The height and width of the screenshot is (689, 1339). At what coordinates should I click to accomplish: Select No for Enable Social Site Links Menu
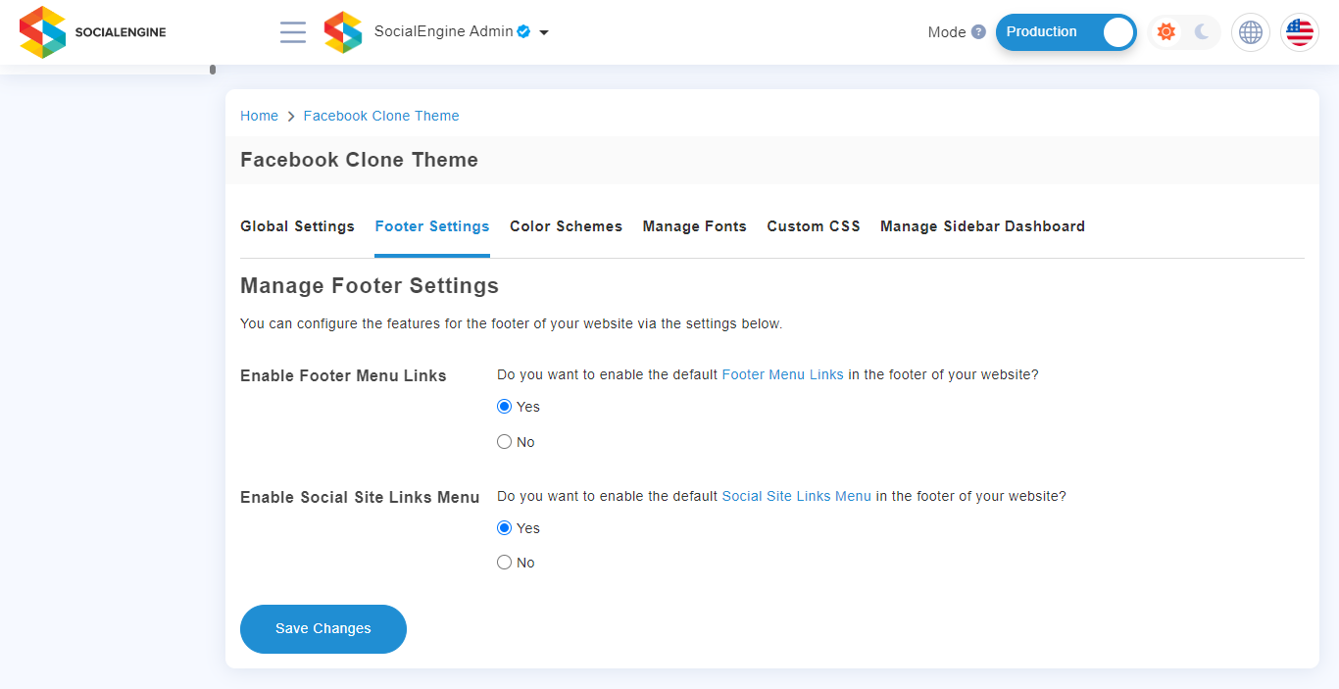tap(505, 563)
